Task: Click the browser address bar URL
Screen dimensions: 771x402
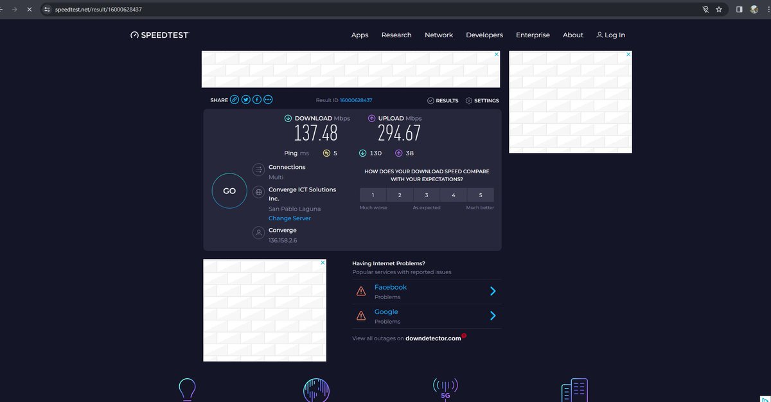Action: point(98,10)
